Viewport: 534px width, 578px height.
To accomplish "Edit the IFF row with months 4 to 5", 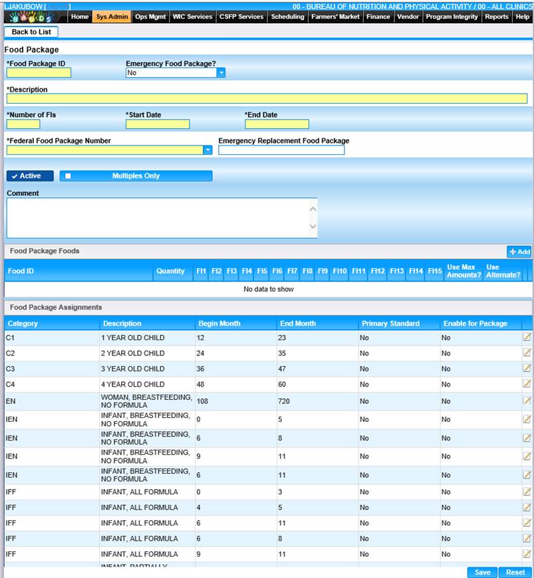I will [x=527, y=507].
